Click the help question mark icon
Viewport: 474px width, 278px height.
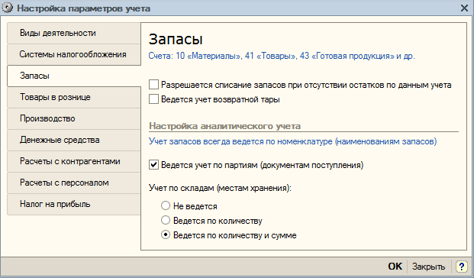pos(461,267)
